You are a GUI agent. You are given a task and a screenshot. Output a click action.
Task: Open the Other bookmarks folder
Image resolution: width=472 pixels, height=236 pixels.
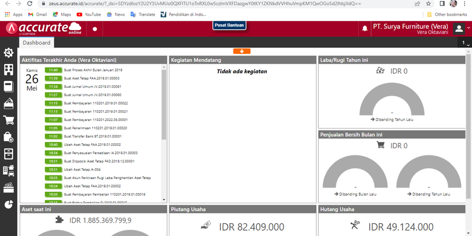click(447, 15)
